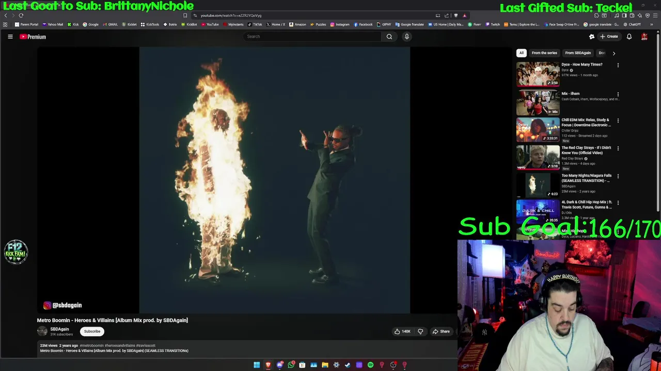Like the video with thumbs up
The image size is (661, 371).
coord(402,331)
